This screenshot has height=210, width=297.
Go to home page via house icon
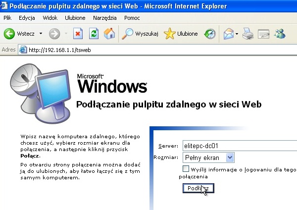coord(109,34)
